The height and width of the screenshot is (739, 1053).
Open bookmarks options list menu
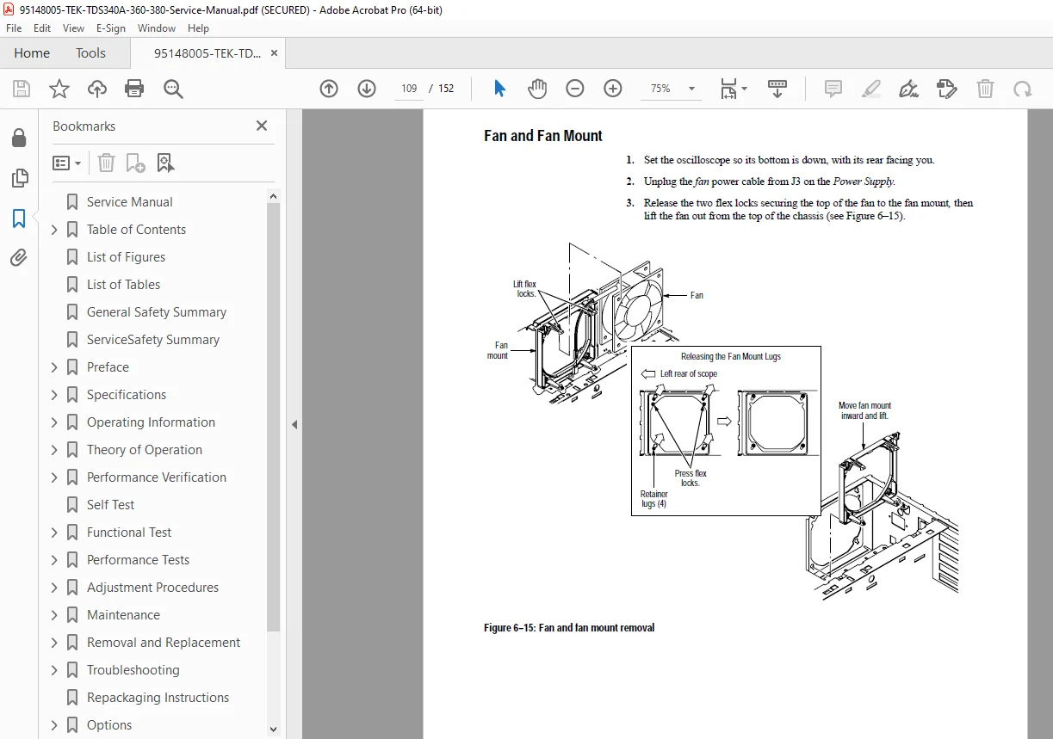[67, 163]
